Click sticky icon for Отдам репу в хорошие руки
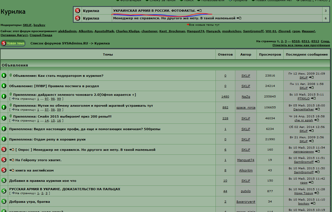This screenshot has height=212, width=332. 4,139
